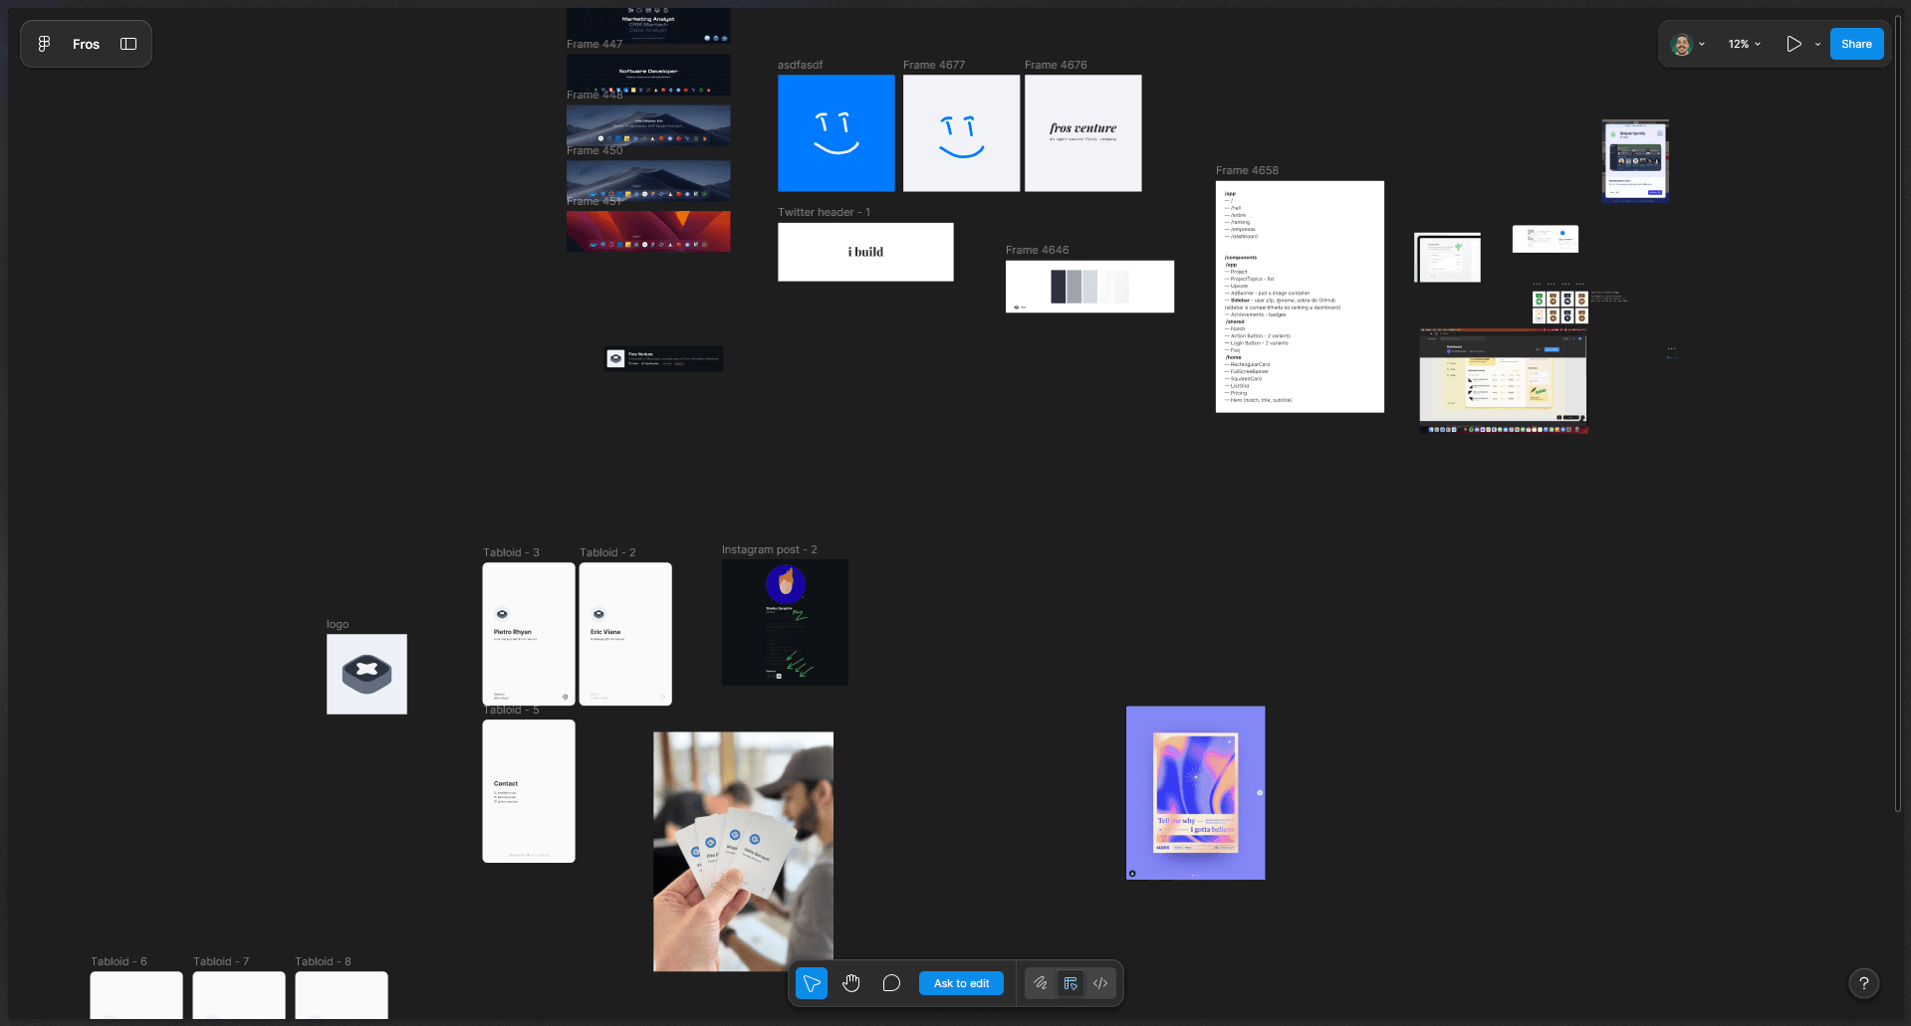Click the user avatar picture
1911x1026 pixels.
(x=1682, y=44)
